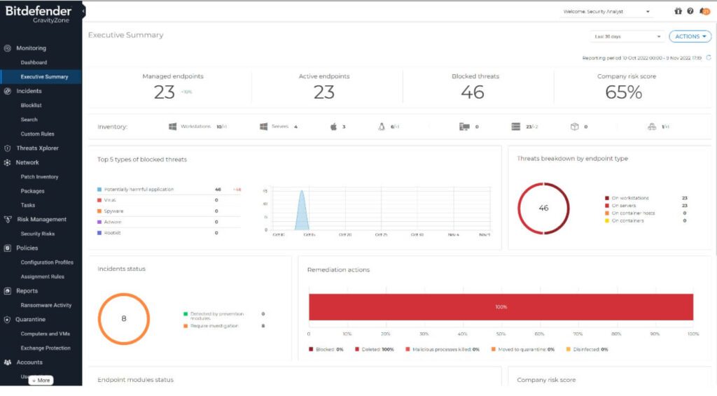
Task: Open Patch Inventory menu item
Action: point(39,177)
